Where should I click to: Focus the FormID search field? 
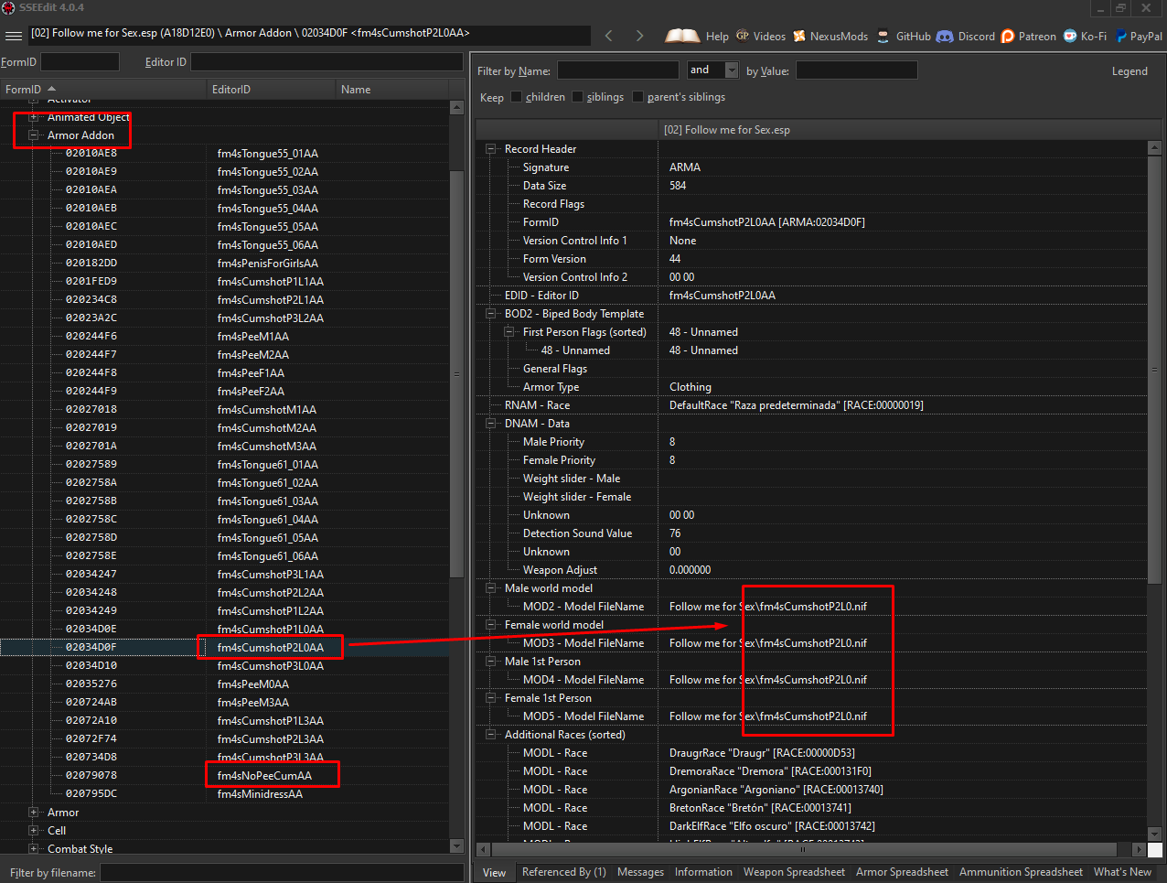click(80, 62)
